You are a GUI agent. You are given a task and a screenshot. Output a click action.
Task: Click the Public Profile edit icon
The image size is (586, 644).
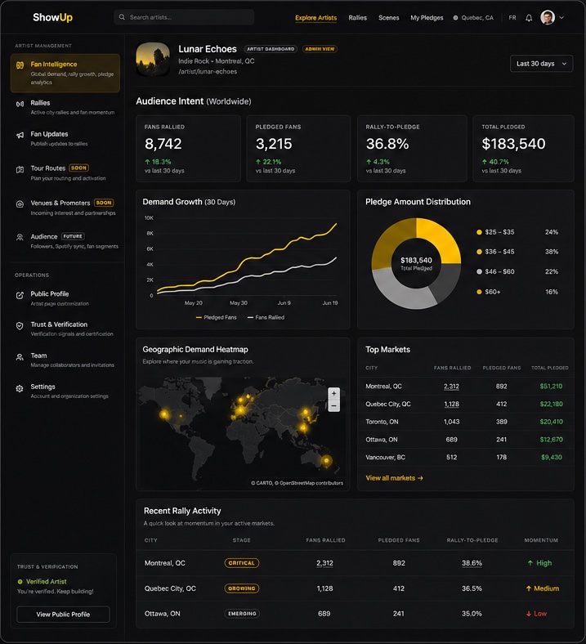coord(20,295)
